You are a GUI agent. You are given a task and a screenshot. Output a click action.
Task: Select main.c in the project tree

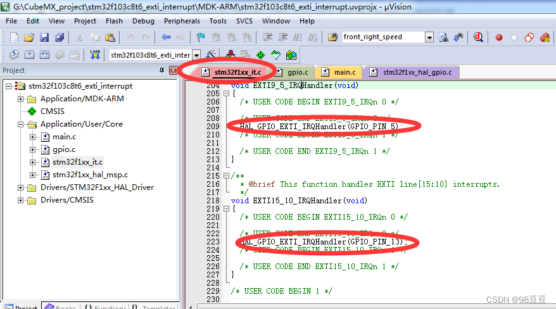(x=64, y=137)
